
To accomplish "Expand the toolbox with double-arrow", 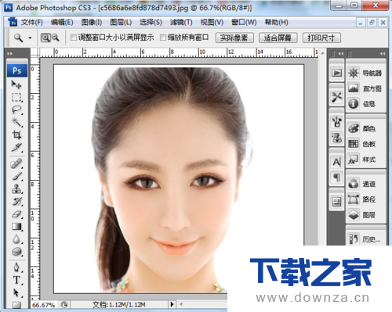I will pyautogui.click(x=9, y=54).
